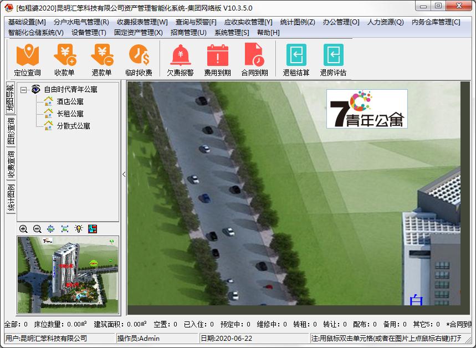This screenshot has height=348, width=476.
Task: Click the 退租结算 checkout settlement icon
Action: point(296,60)
